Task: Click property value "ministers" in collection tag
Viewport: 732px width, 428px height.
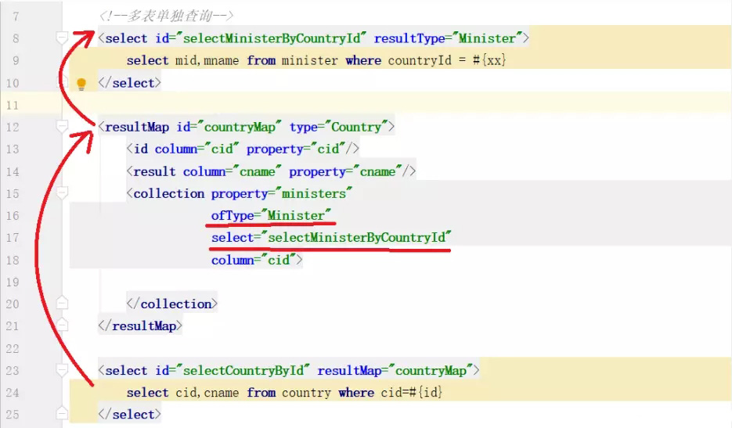Action: [x=314, y=193]
